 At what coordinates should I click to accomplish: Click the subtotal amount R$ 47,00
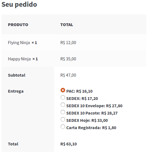coord(68,75)
